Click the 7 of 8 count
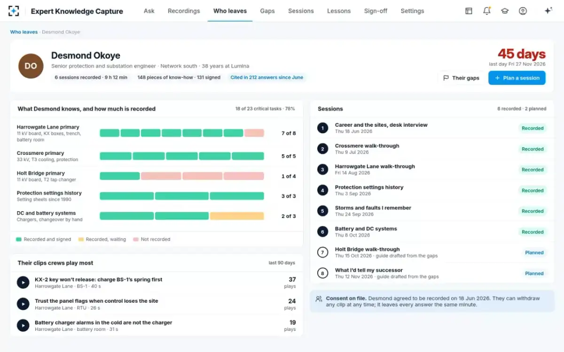Viewport: 564px width, 352px height. click(289, 133)
